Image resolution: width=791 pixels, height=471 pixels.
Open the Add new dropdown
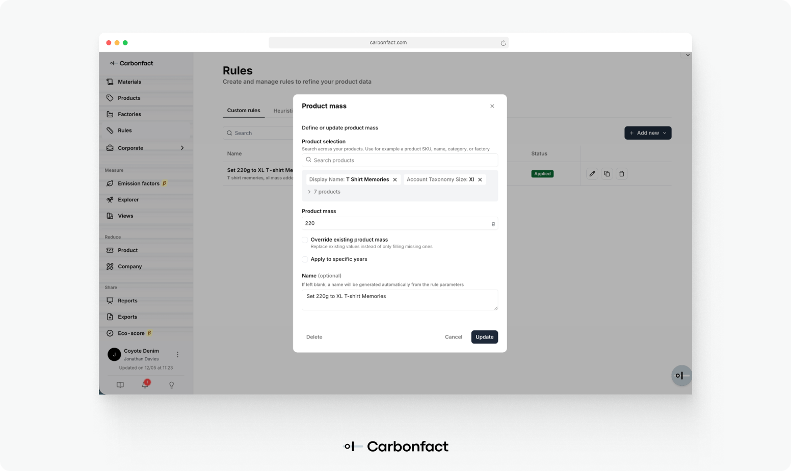[x=648, y=133]
